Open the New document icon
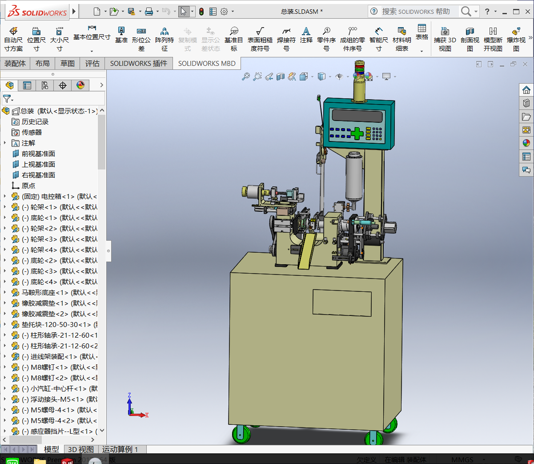534x464 pixels. click(x=97, y=12)
